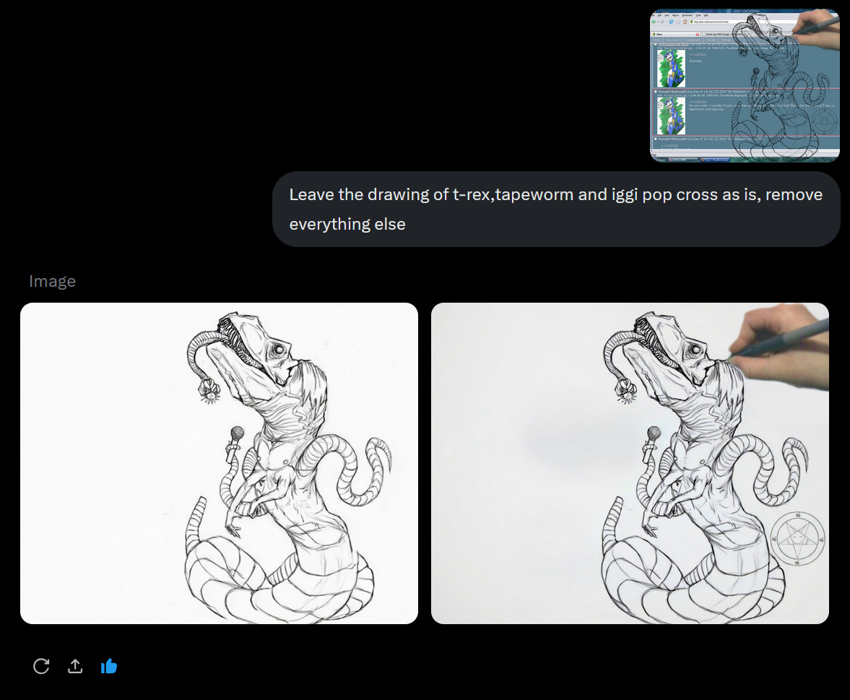
Task: Click the share/upload icon
Action: [x=75, y=666]
